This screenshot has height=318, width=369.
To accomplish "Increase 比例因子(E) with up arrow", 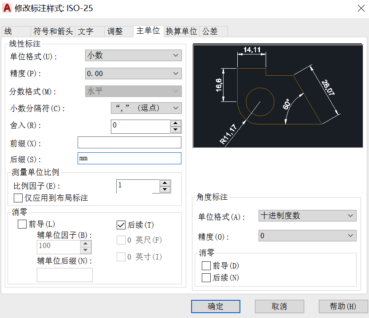I will [x=165, y=183].
